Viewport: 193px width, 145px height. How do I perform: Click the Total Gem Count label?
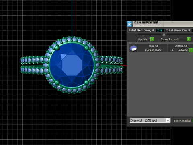pyautogui.click(x=178, y=30)
